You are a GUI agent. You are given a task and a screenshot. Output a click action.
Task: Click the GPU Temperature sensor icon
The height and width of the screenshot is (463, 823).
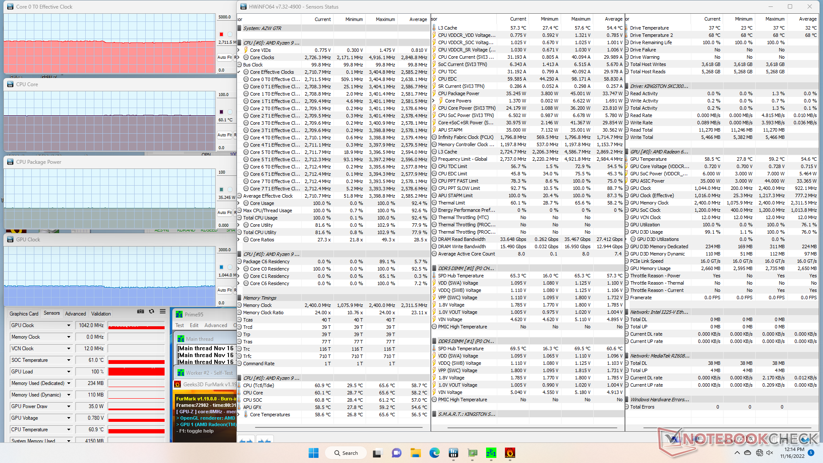click(x=627, y=159)
